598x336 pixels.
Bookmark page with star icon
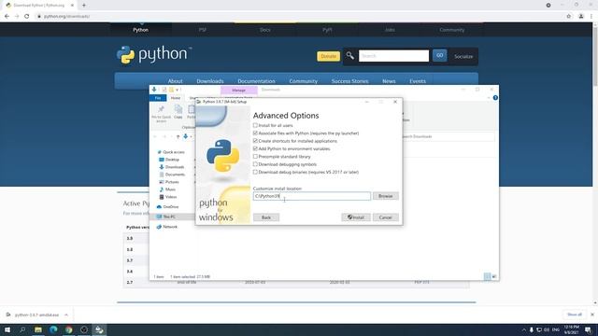569,16
